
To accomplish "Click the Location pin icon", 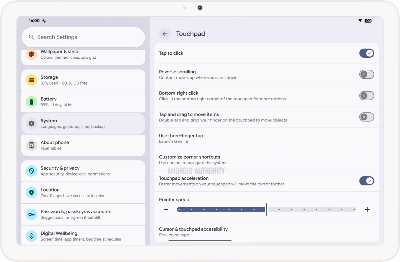I will (31, 193).
